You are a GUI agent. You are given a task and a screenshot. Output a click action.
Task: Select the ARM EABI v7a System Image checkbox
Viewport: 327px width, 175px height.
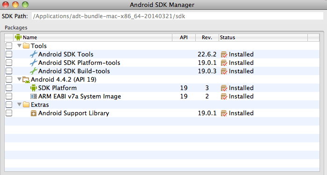9,96
